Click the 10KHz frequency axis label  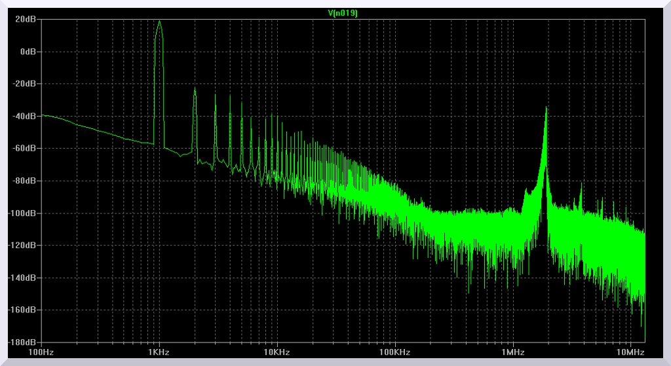click(x=277, y=352)
